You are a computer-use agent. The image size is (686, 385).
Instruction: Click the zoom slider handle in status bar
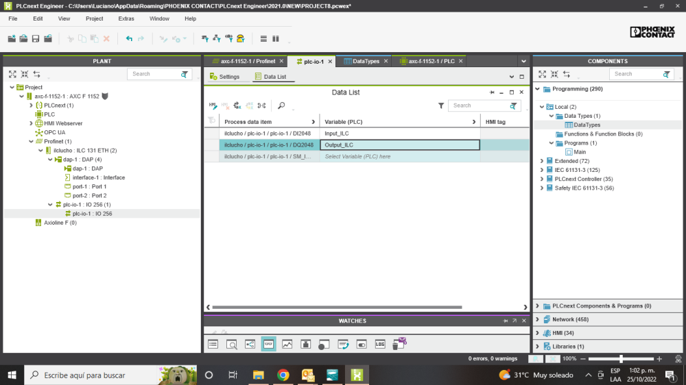621,359
